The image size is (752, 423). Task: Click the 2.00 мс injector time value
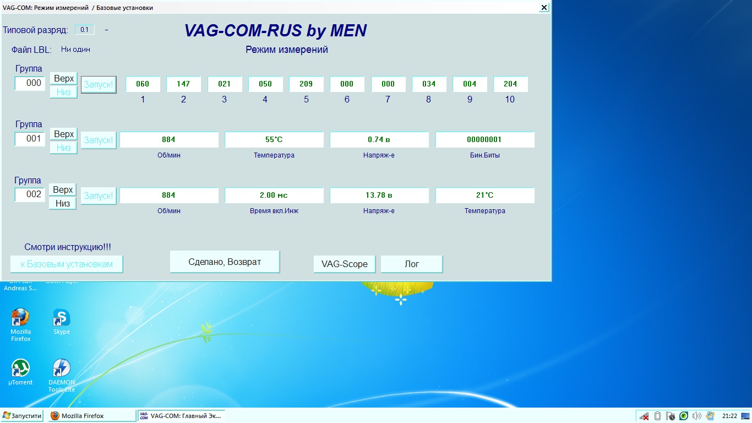pyautogui.click(x=274, y=195)
